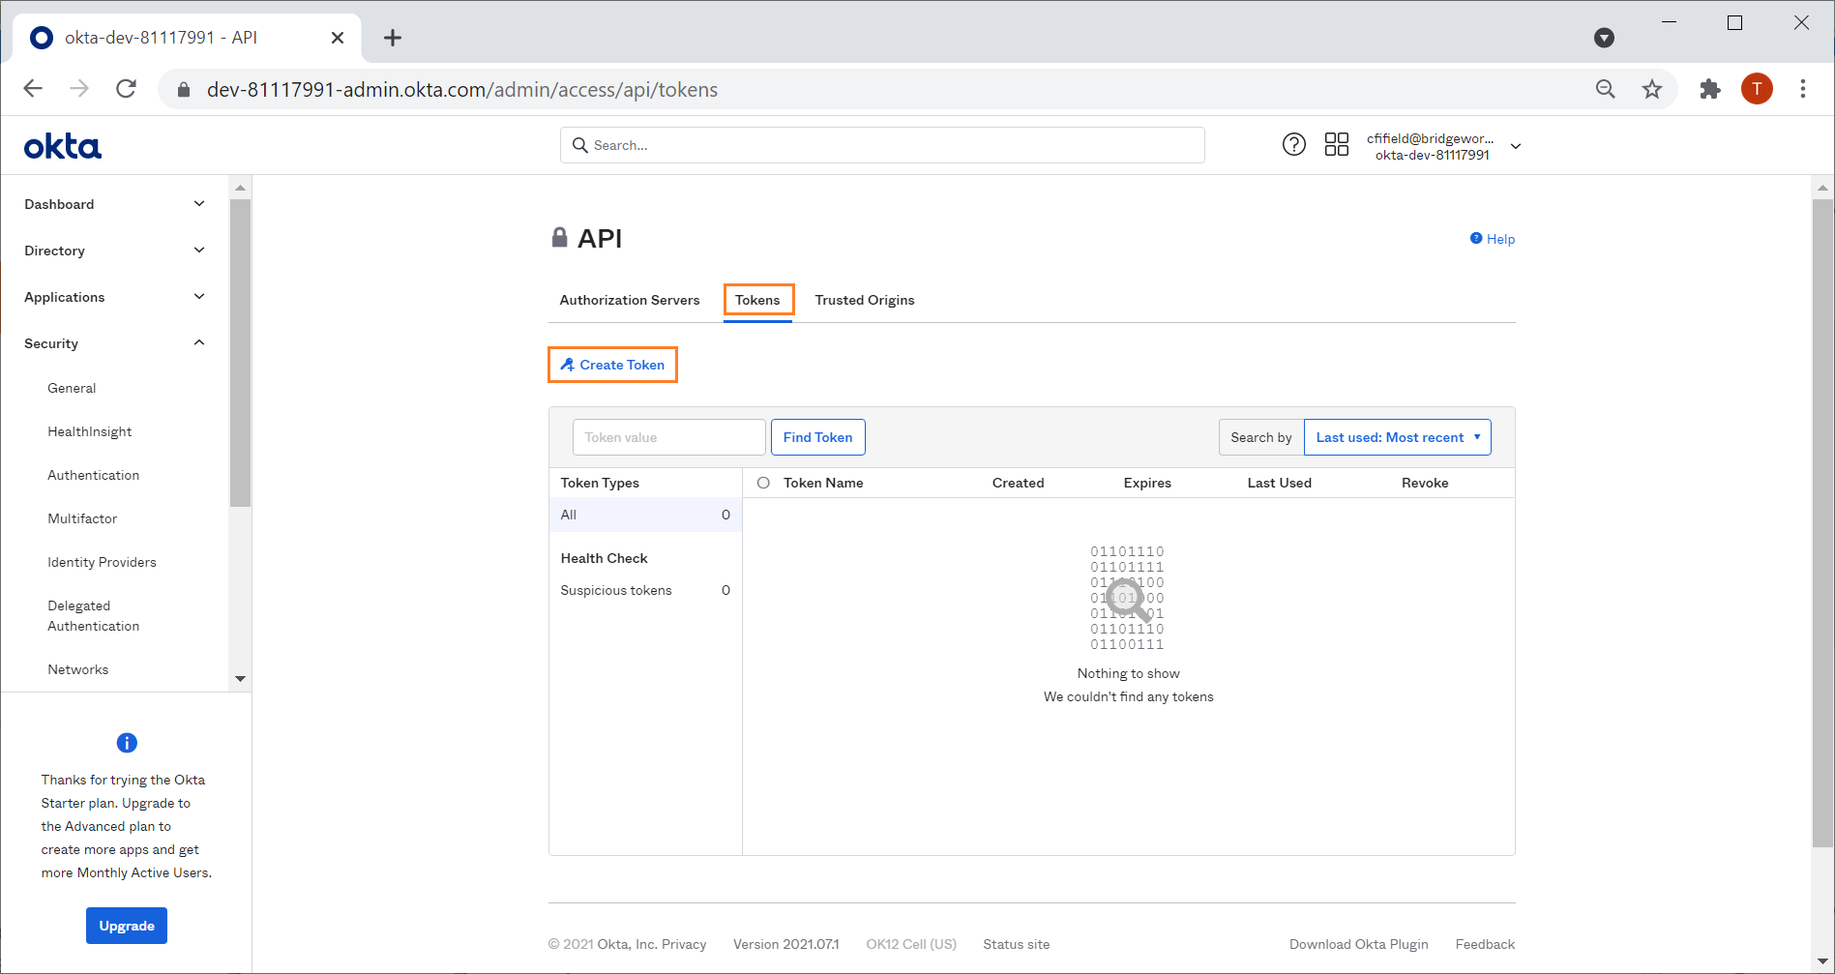Switch to Trusted Origins tab
Image resolution: width=1835 pixels, height=974 pixels.
click(x=865, y=300)
